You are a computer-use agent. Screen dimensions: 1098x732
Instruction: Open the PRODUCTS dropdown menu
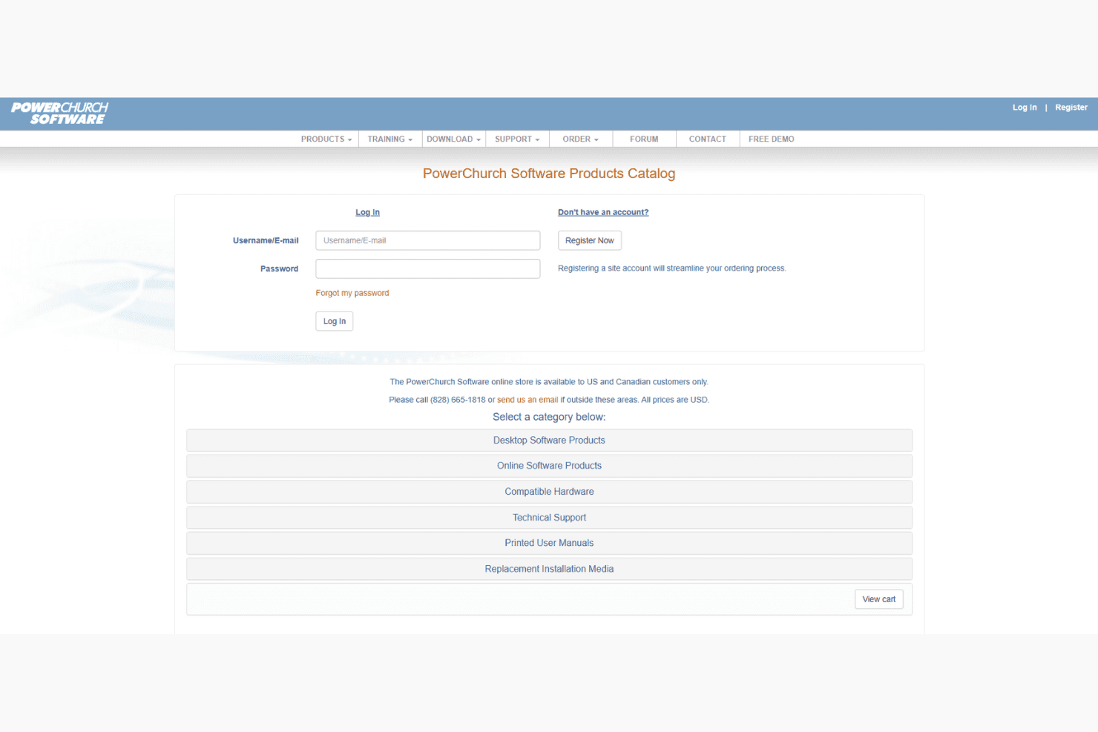pyautogui.click(x=326, y=139)
